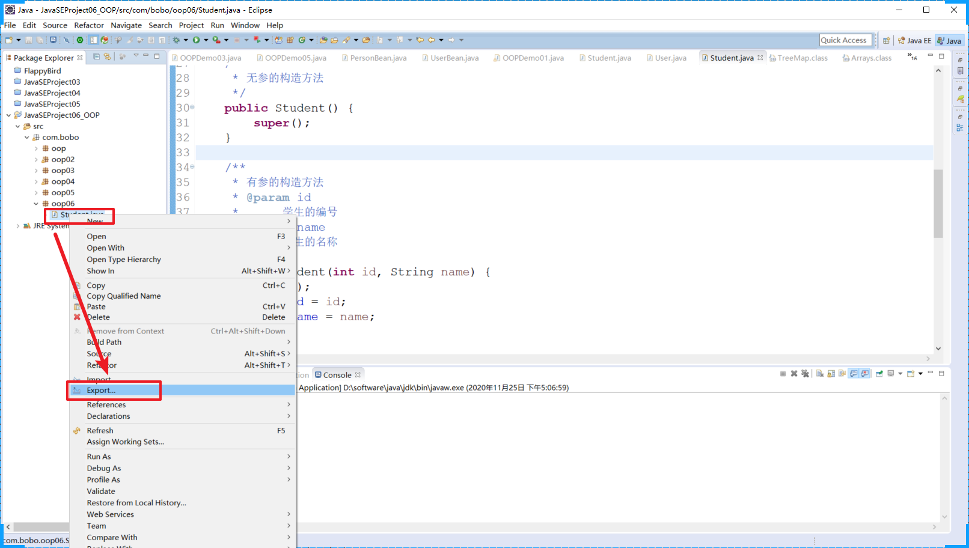Viewport: 969px width, 548px height.
Task: Click Minimize in the editor area
Action: point(931,56)
